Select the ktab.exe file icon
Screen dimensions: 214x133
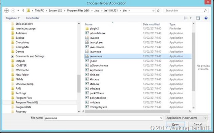tap(87, 84)
